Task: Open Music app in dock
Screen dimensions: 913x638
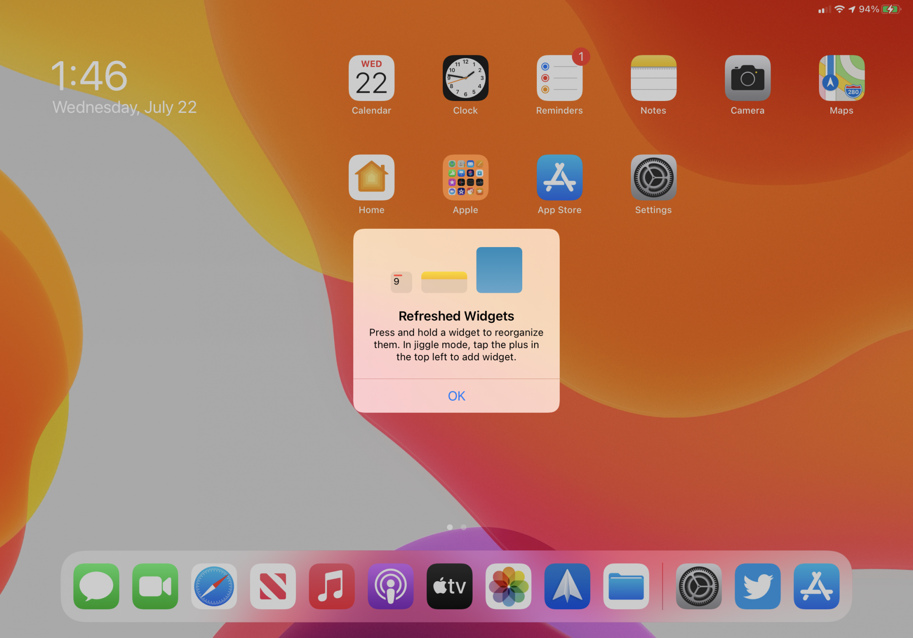Action: point(332,586)
